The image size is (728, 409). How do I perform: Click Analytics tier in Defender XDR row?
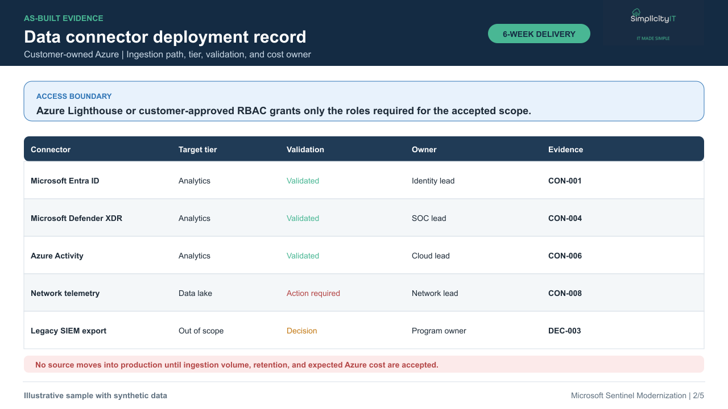click(x=195, y=218)
